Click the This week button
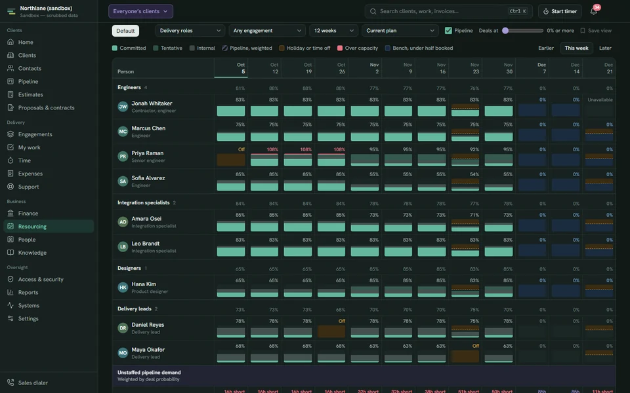630x393 pixels. 577,48
